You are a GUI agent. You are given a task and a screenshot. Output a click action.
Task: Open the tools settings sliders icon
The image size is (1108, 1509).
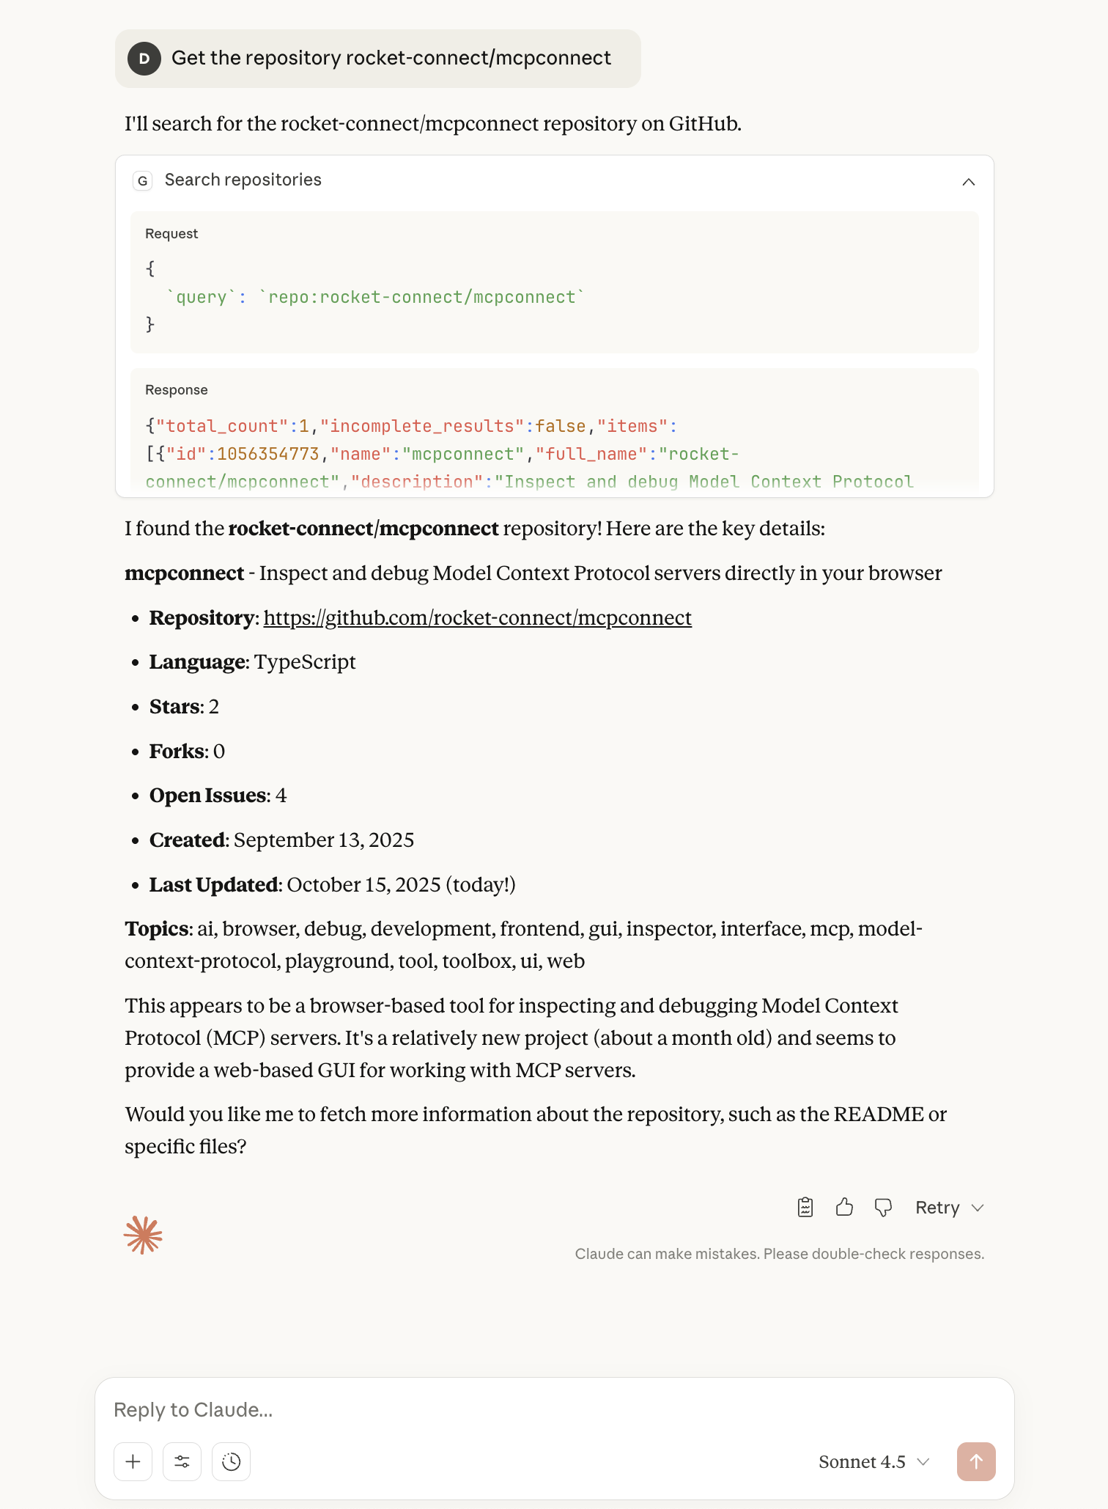[x=182, y=1461]
